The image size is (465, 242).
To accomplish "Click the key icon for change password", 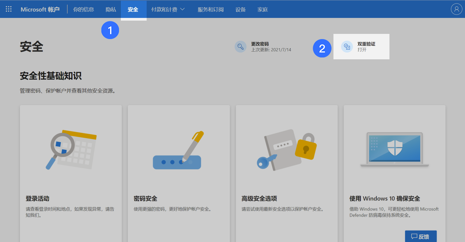I will [240, 46].
